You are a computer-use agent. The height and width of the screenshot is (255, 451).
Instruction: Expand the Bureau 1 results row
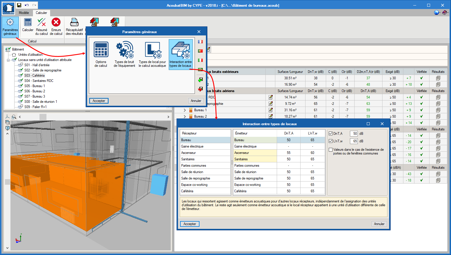185,110
